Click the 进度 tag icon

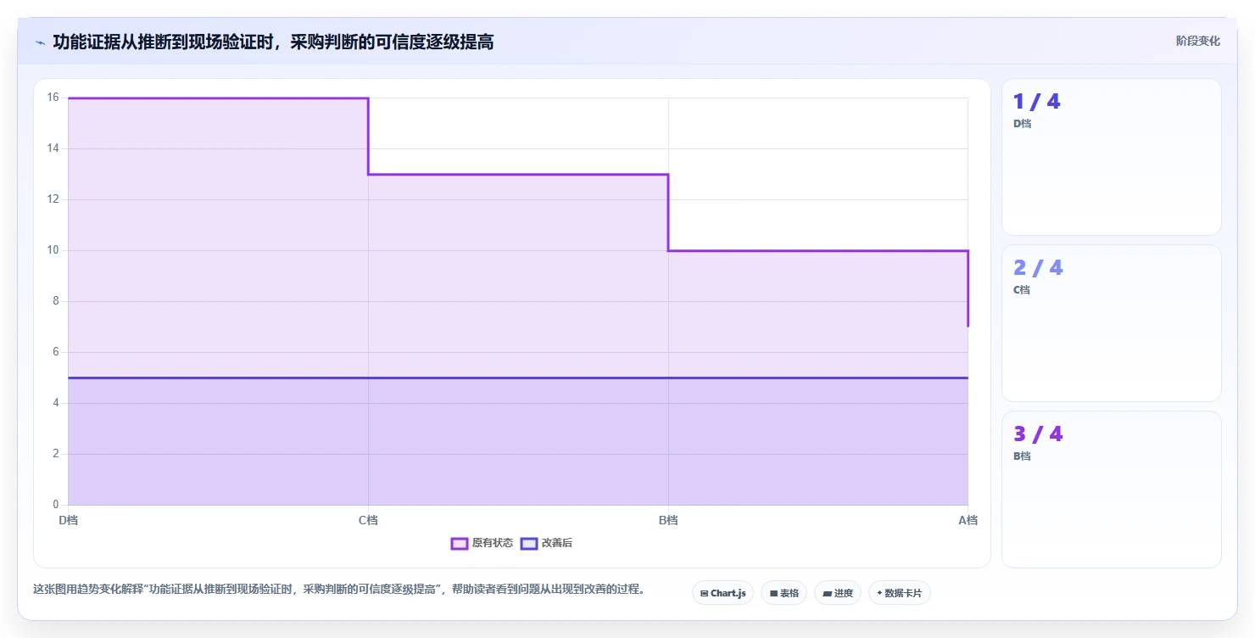pyautogui.click(x=828, y=593)
